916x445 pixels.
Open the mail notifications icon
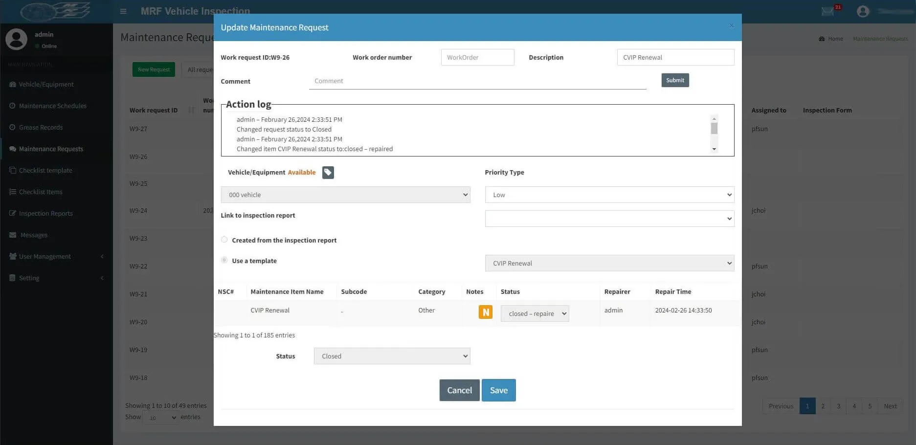(827, 11)
